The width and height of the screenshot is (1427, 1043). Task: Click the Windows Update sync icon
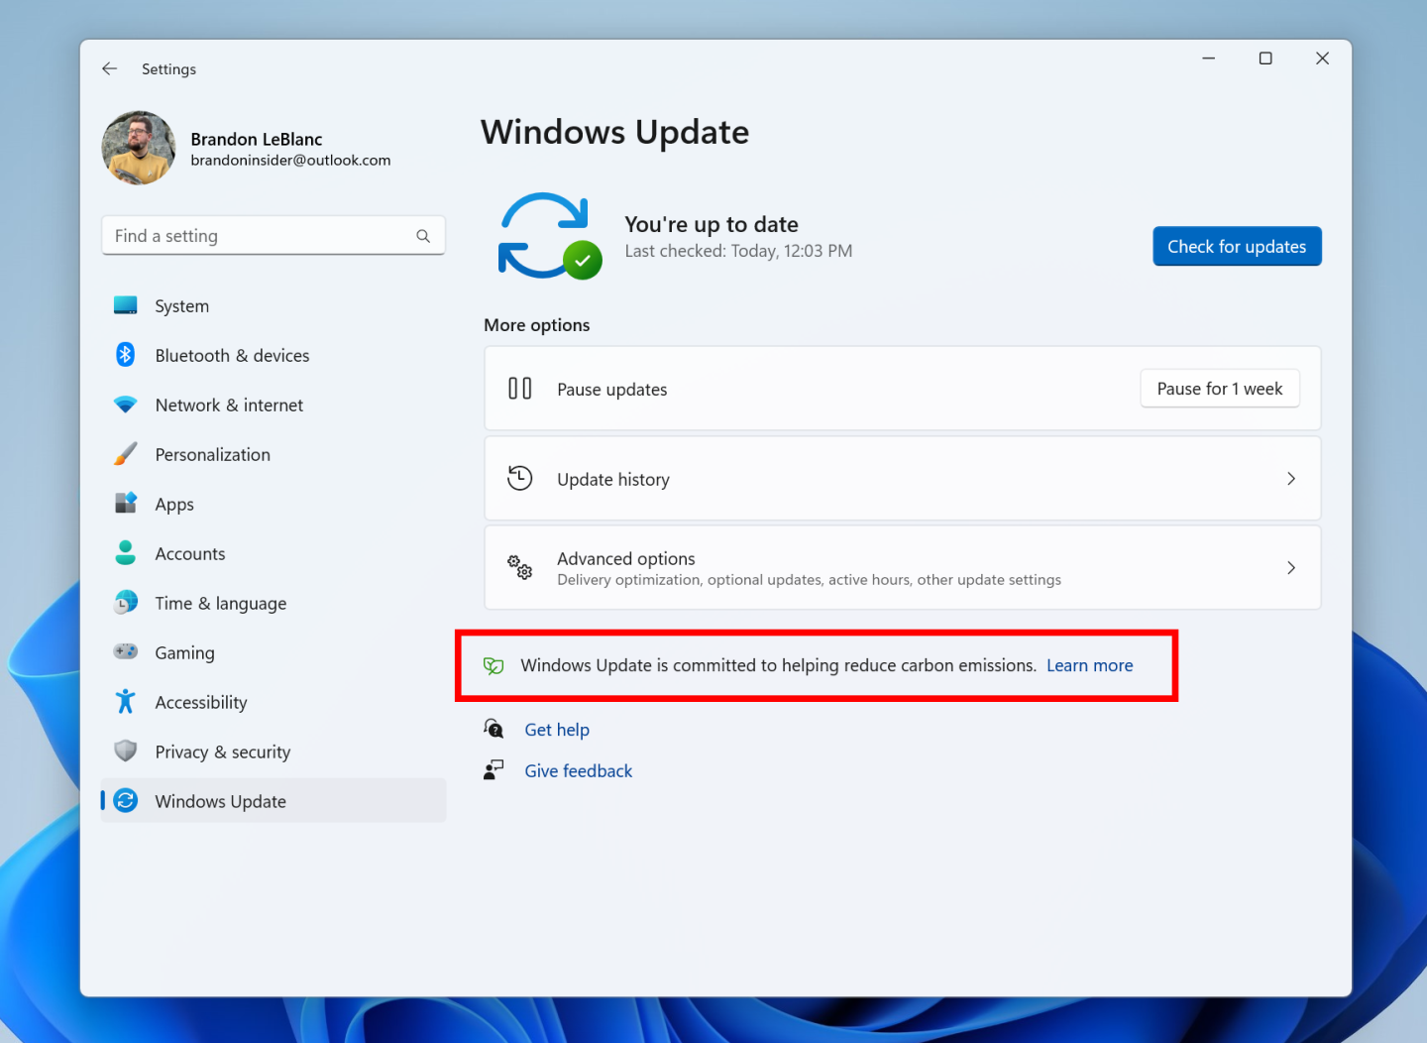point(125,800)
